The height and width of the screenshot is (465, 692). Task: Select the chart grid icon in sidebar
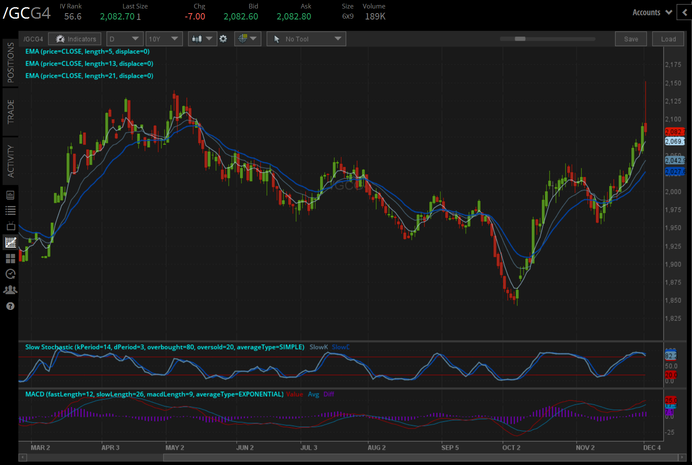click(10, 242)
